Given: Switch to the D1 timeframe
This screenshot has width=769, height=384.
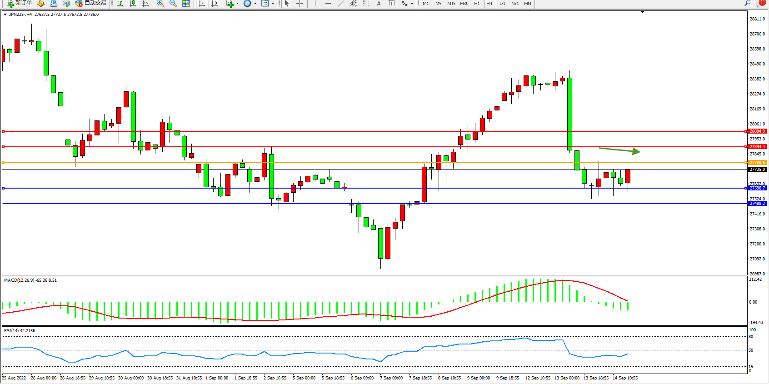Looking at the screenshot, I should click(x=502, y=4).
